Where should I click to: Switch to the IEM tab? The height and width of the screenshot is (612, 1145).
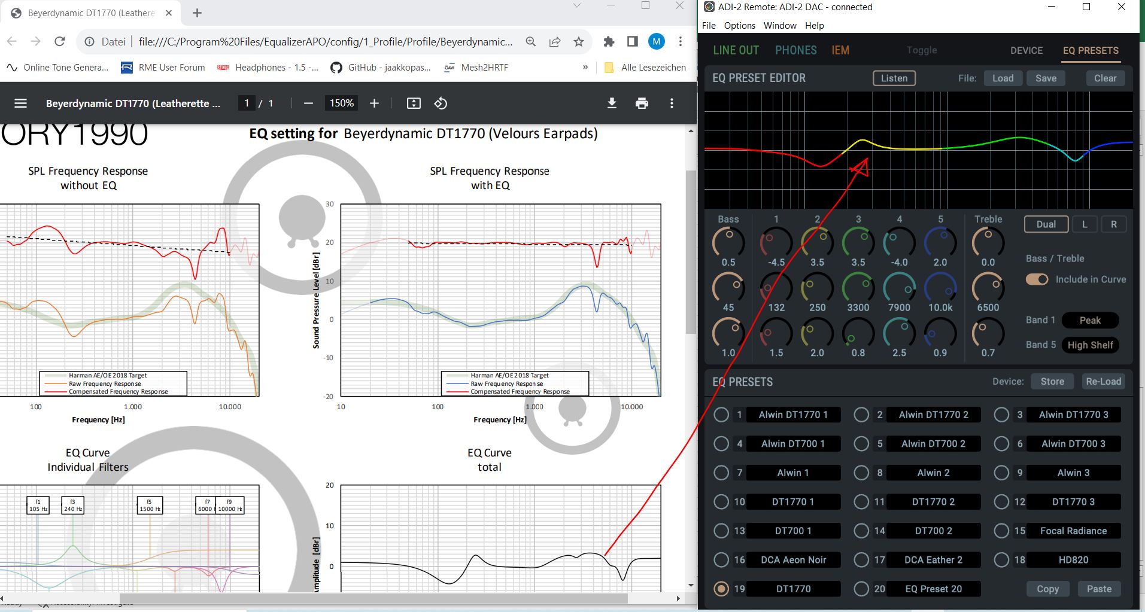click(x=840, y=50)
